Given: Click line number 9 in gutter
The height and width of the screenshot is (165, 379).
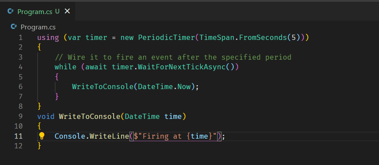Looking at the screenshot, I should (20, 116).
